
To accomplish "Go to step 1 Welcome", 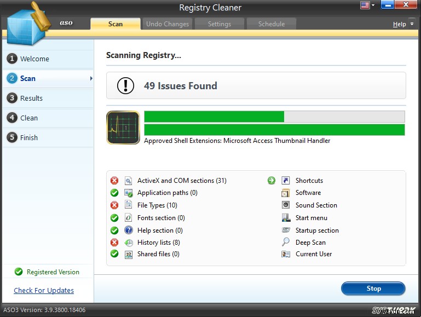I will click(48, 59).
